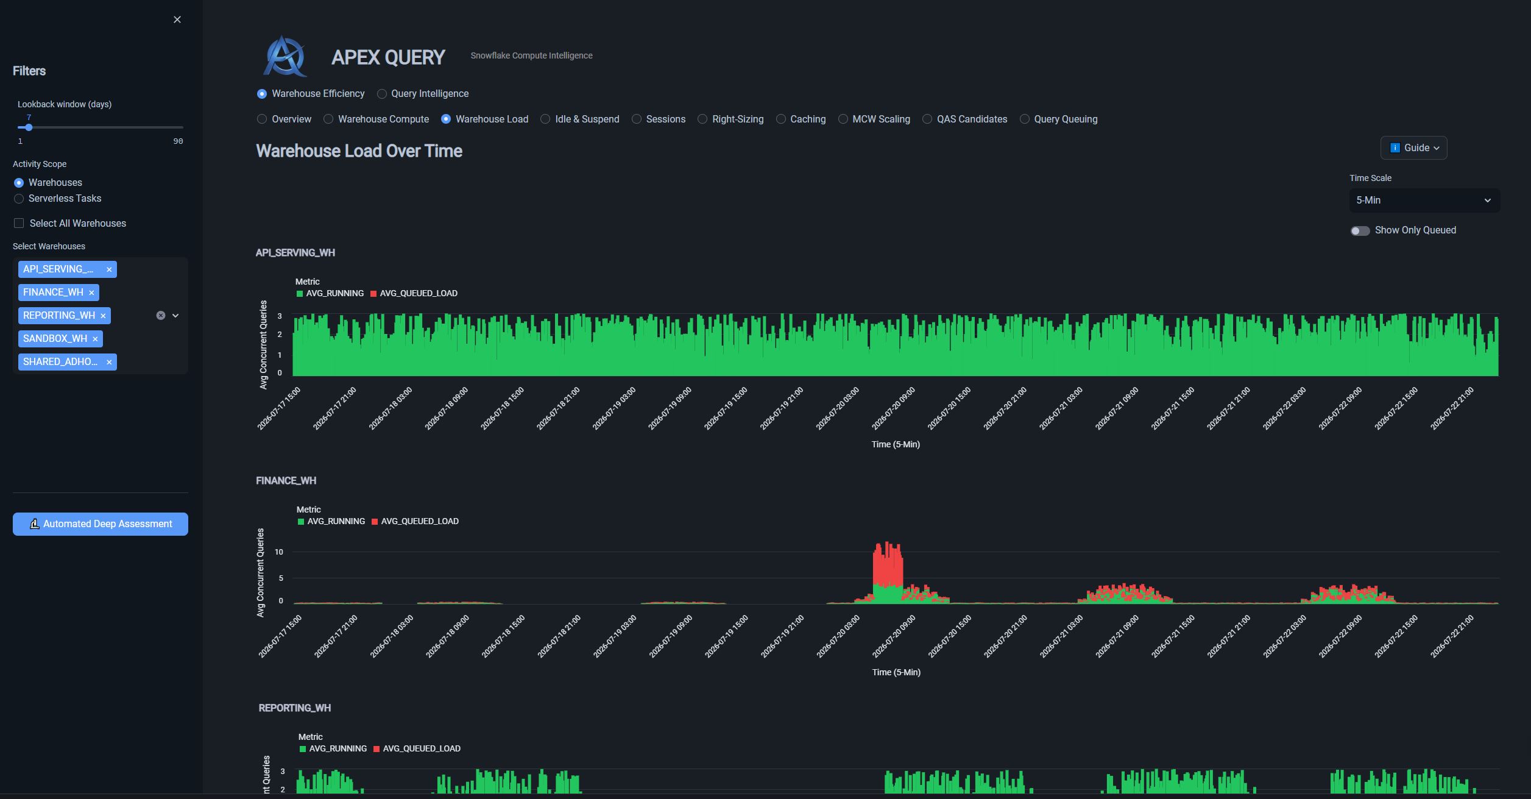Click the Apex Query logo
Viewport: 1531px width, 799px height.
[x=285, y=56]
